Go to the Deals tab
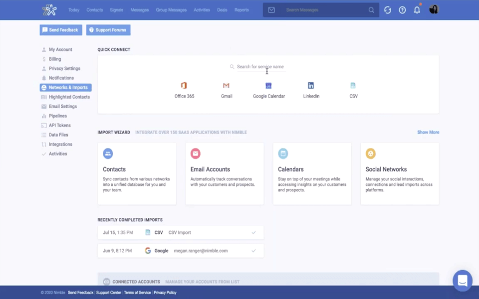Image resolution: width=479 pixels, height=299 pixels. click(x=223, y=10)
